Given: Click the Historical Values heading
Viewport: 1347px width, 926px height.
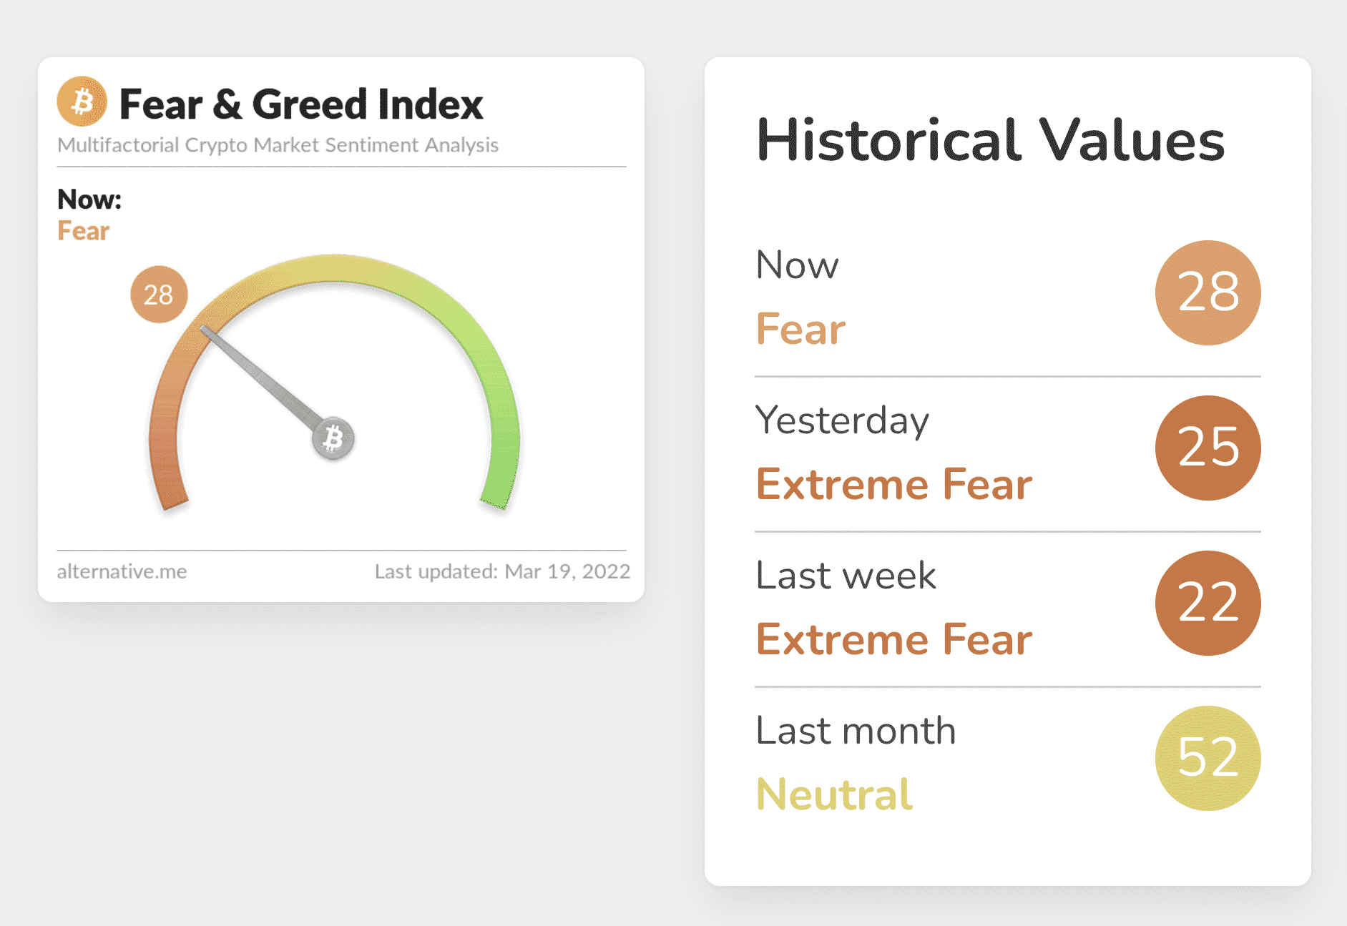Looking at the screenshot, I should tap(990, 140).
